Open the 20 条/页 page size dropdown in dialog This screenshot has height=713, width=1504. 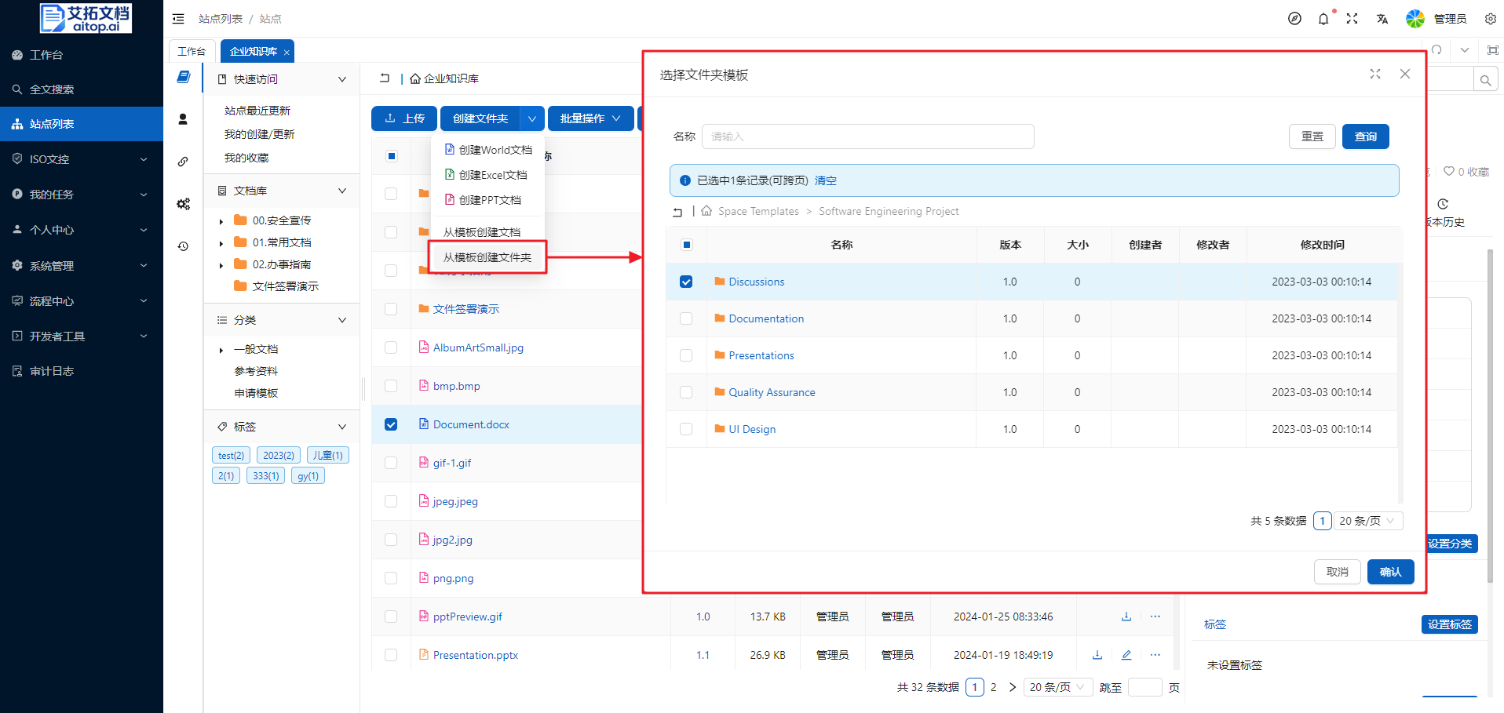1367,521
